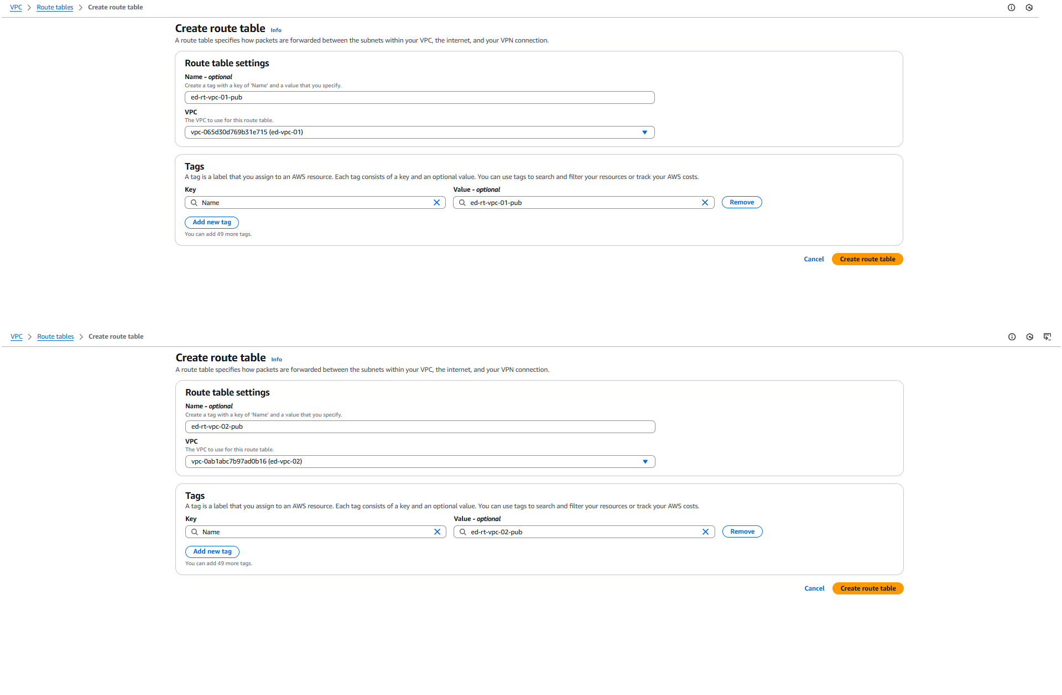Open Info link beside lower Create route table title
Screen dimensions: 1062x695
[x=277, y=360]
